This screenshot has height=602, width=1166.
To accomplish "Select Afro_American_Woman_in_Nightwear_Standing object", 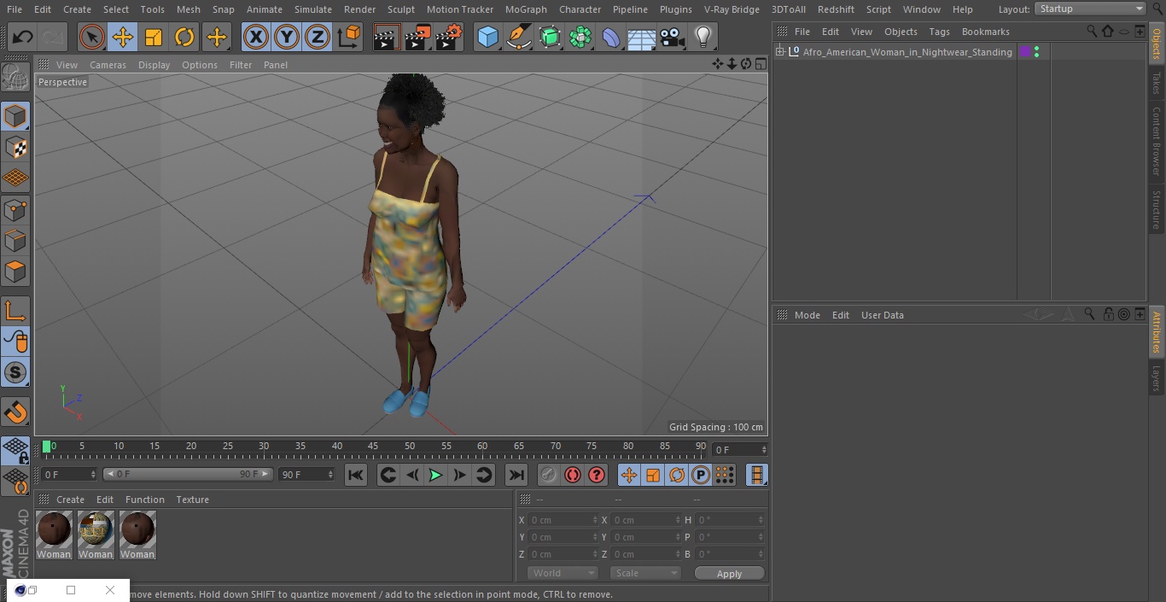I will pos(907,52).
